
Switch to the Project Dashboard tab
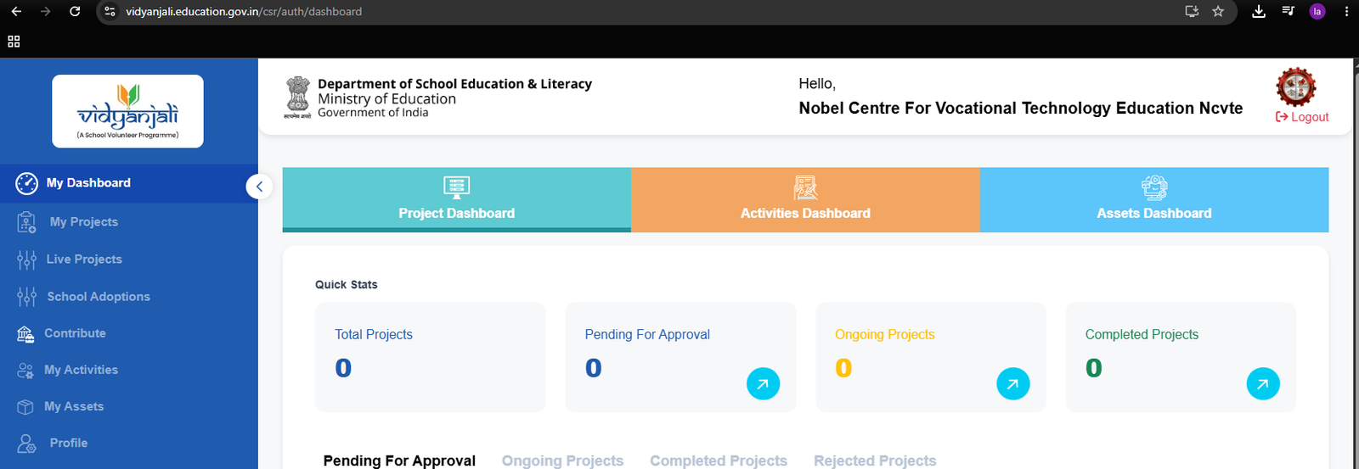[x=457, y=199]
